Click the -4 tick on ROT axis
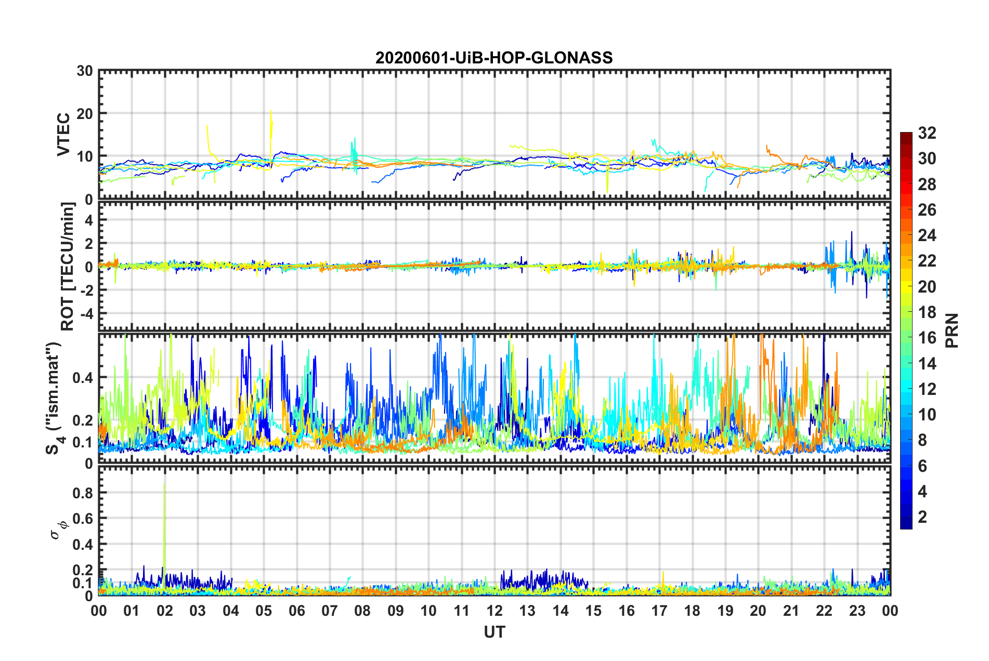The width and height of the screenshot is (989, 661). 86,313
